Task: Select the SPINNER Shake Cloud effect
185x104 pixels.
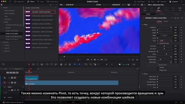Action: point(40,36)
